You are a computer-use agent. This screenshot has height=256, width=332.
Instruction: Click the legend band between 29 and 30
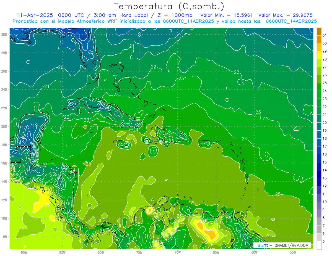[x=319, y=47]
